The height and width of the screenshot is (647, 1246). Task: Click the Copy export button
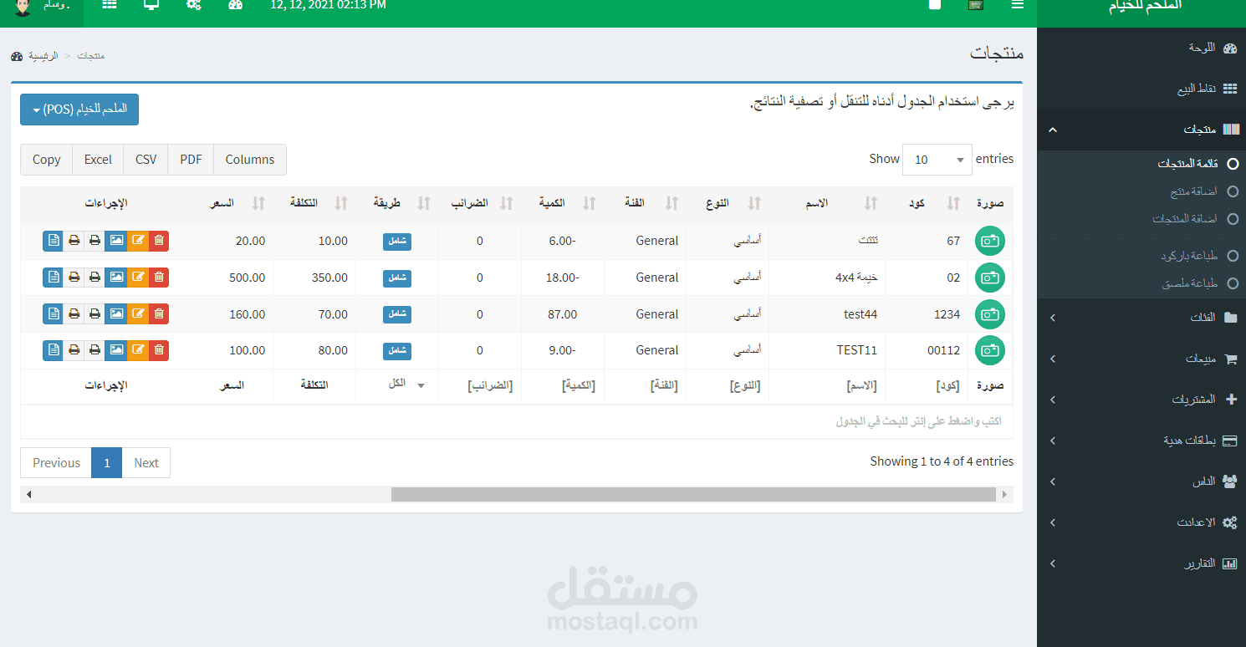pos(47,160)
